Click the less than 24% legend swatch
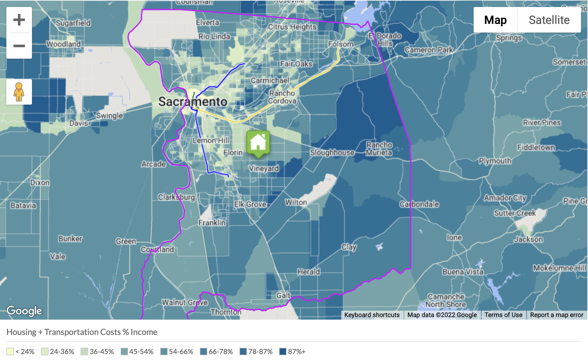 pyautogui.click(x=10, y=352)
